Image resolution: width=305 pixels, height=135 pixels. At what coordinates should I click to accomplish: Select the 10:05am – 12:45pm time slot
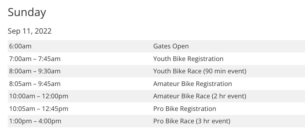pos(39,109)
